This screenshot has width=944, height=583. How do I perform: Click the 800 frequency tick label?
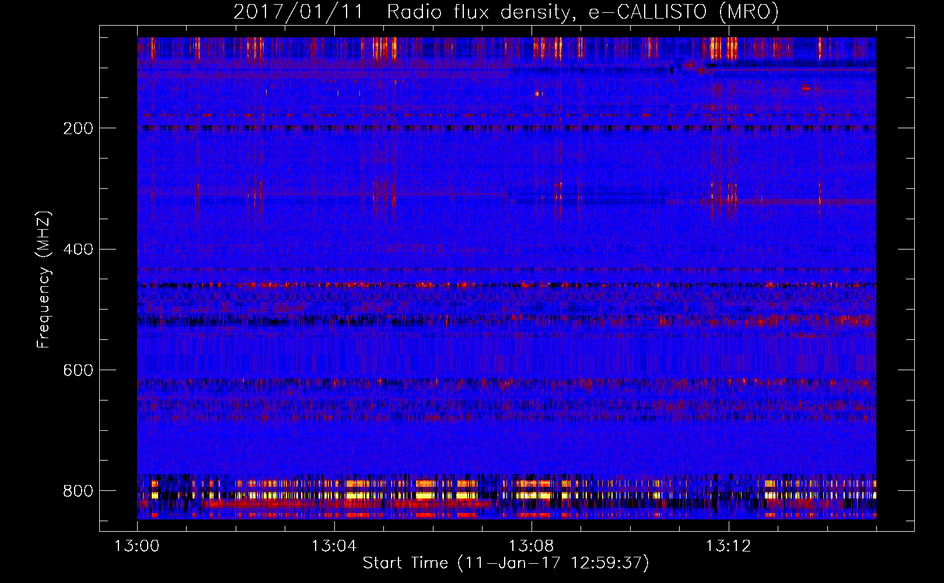(x=78, y=491)
